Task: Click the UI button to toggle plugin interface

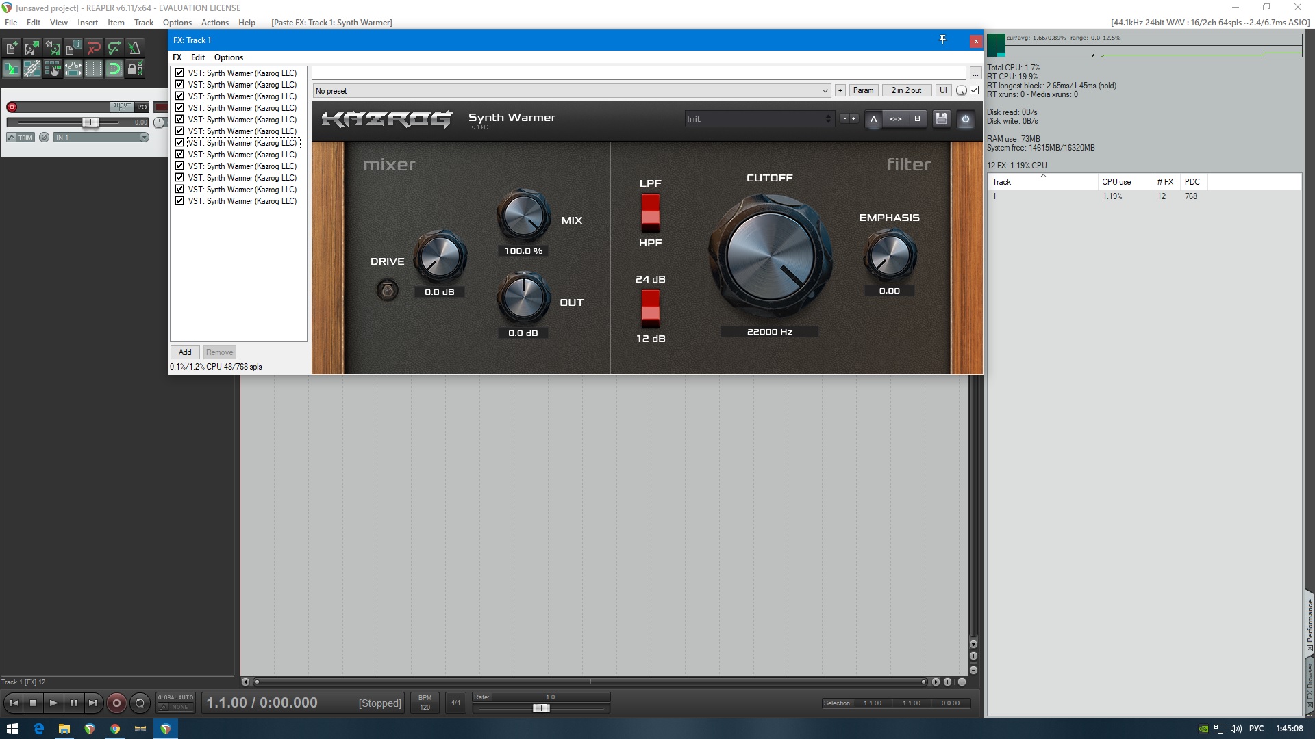Action: coord(942,90)
